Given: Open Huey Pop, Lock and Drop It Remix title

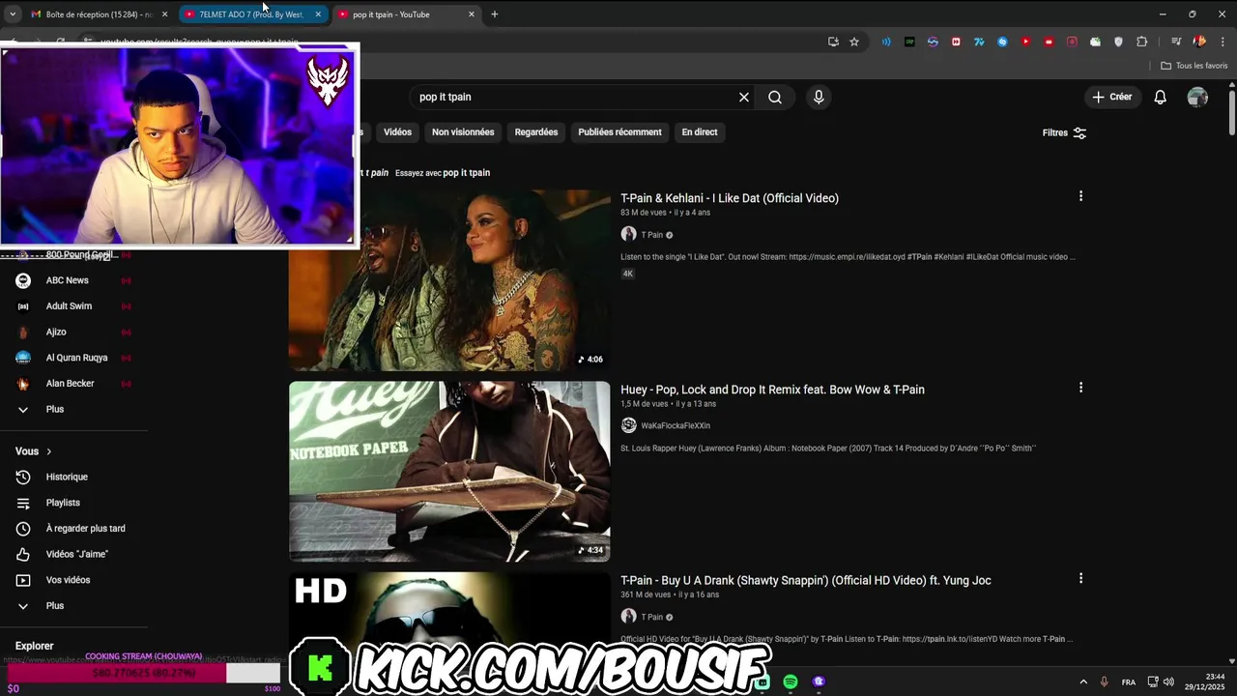Looking at the screenshot, I should pos(772,390).
